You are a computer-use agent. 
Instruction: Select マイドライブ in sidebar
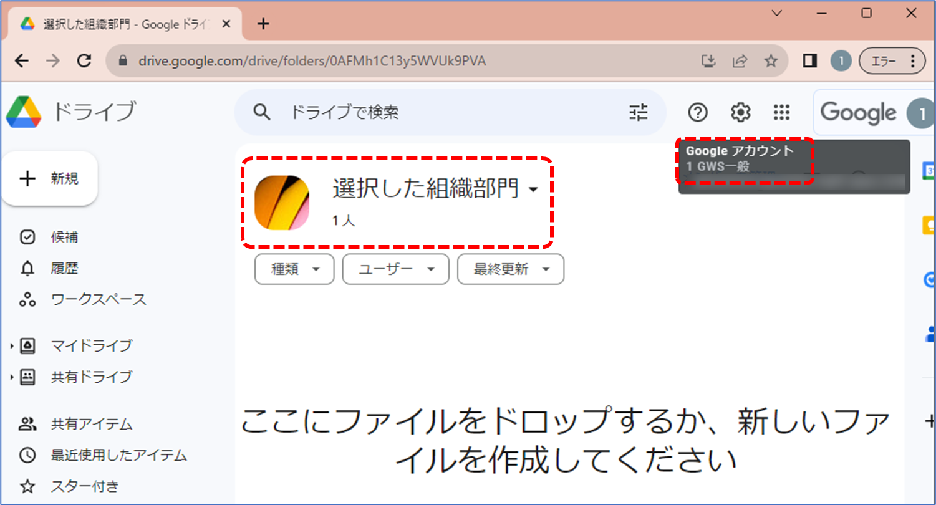pyautogui.click(x=92, y=345)
